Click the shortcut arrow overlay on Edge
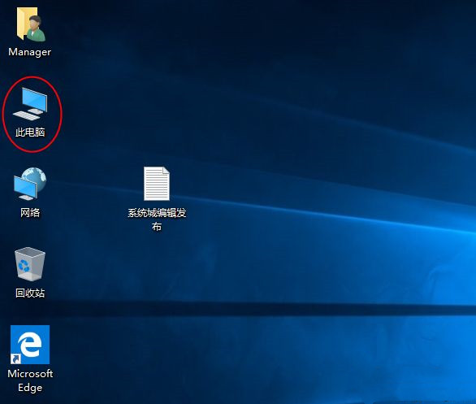 point(15,358)
